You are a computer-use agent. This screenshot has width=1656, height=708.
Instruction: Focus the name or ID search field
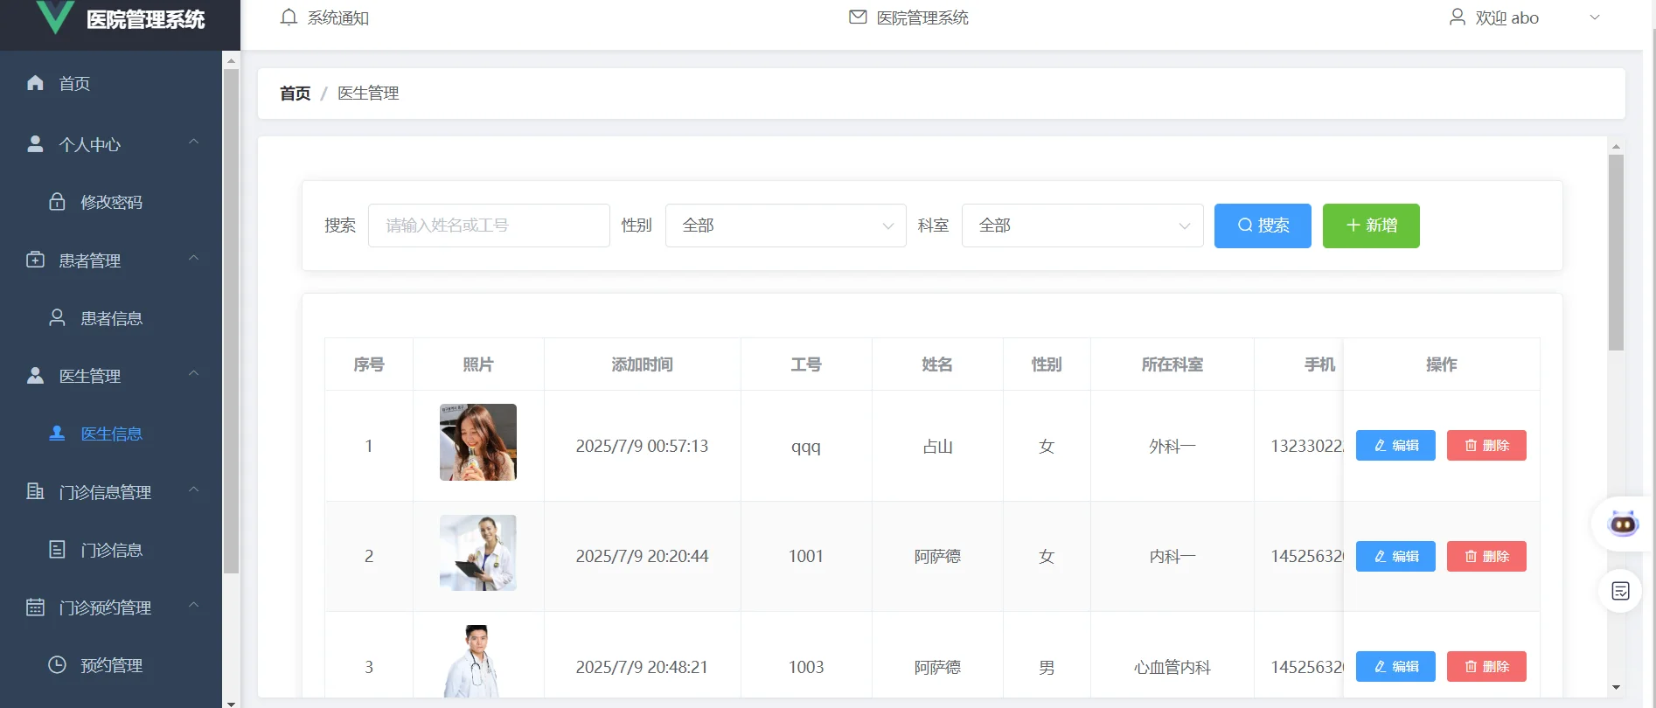click(x=489, y=226)
